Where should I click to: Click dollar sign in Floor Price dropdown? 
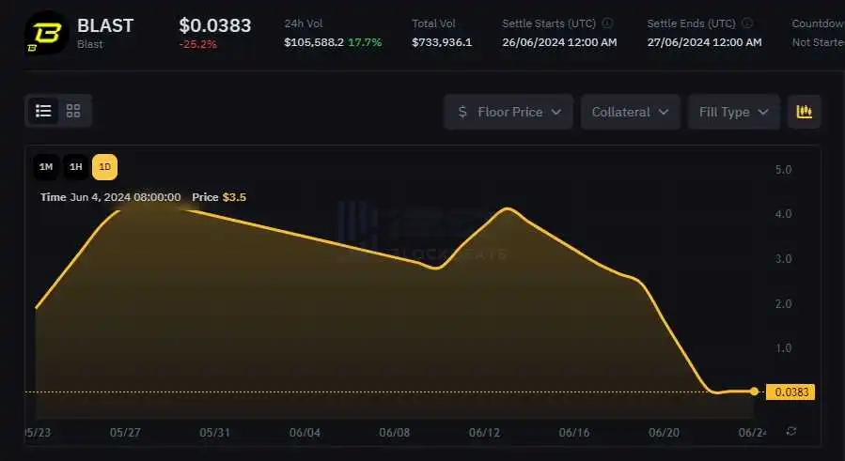462,112
